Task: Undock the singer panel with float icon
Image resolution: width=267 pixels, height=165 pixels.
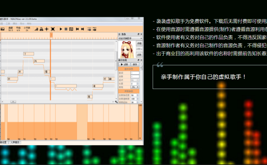Action: point(138,34)
